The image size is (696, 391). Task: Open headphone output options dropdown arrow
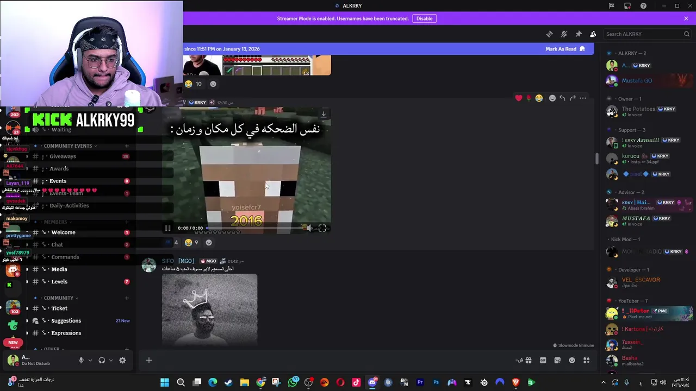point(111,360)
